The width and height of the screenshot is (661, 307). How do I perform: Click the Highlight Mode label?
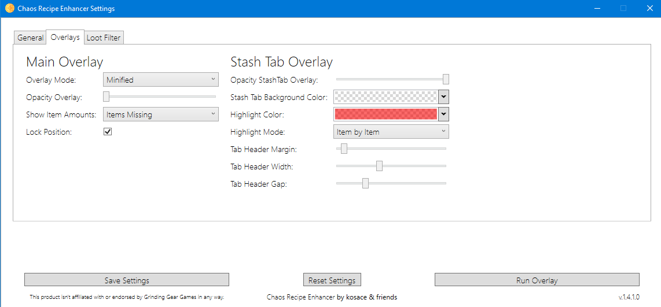(x=258, y=132)
